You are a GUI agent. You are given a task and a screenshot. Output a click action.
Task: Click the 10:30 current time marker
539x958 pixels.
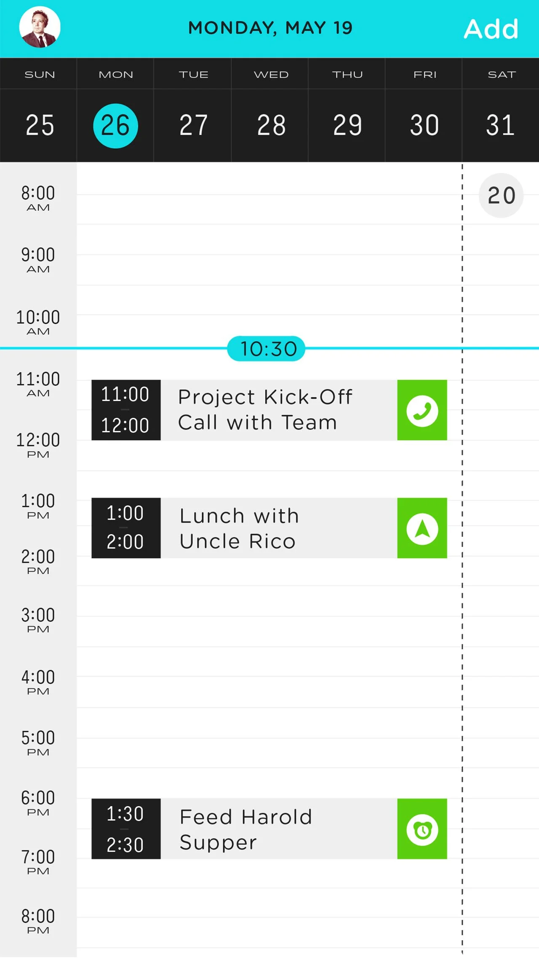click(266, 349)
